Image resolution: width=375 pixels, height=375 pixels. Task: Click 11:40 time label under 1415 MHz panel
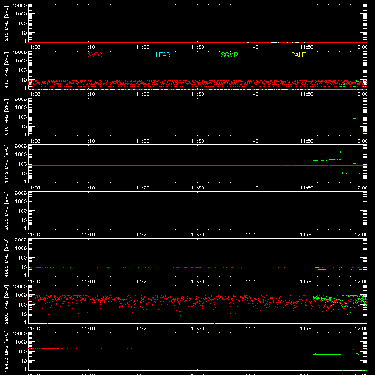point(252,188)
